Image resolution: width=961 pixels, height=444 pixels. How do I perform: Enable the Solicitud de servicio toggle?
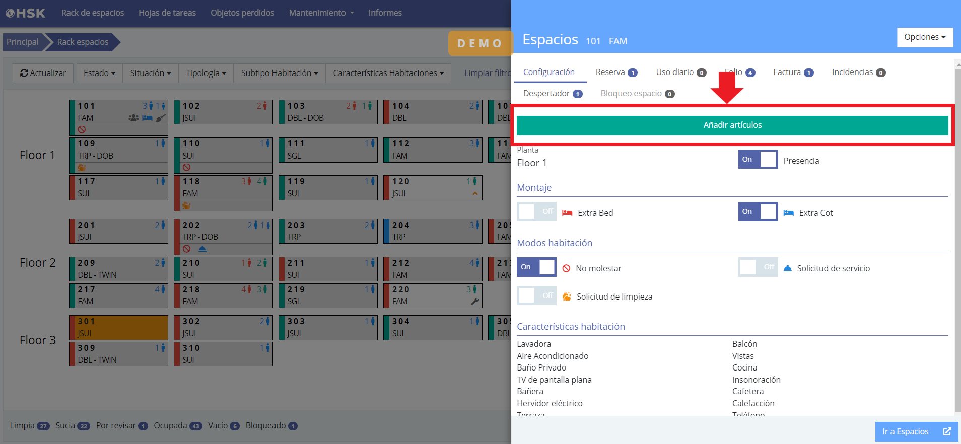[758, 267]
